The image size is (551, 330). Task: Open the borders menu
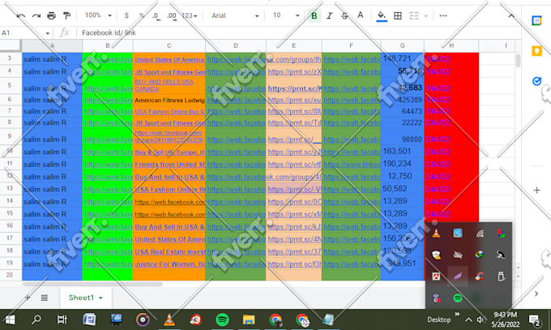click(x=397, y=15)
